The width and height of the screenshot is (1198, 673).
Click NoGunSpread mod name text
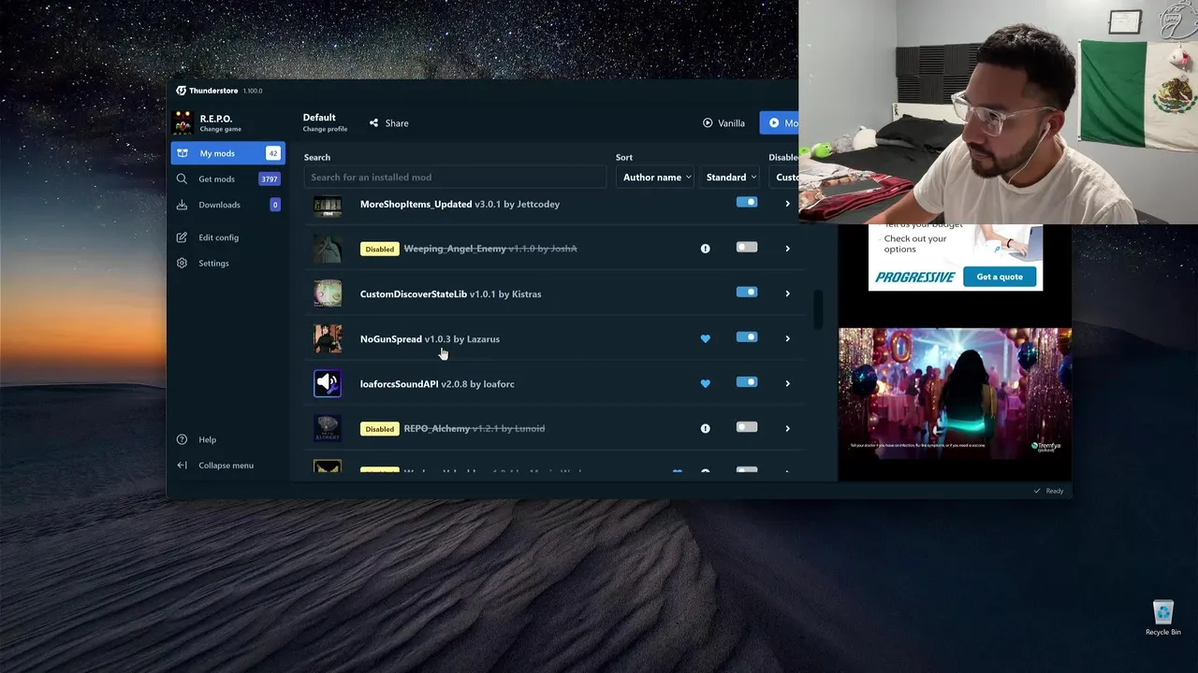[391, 339]
